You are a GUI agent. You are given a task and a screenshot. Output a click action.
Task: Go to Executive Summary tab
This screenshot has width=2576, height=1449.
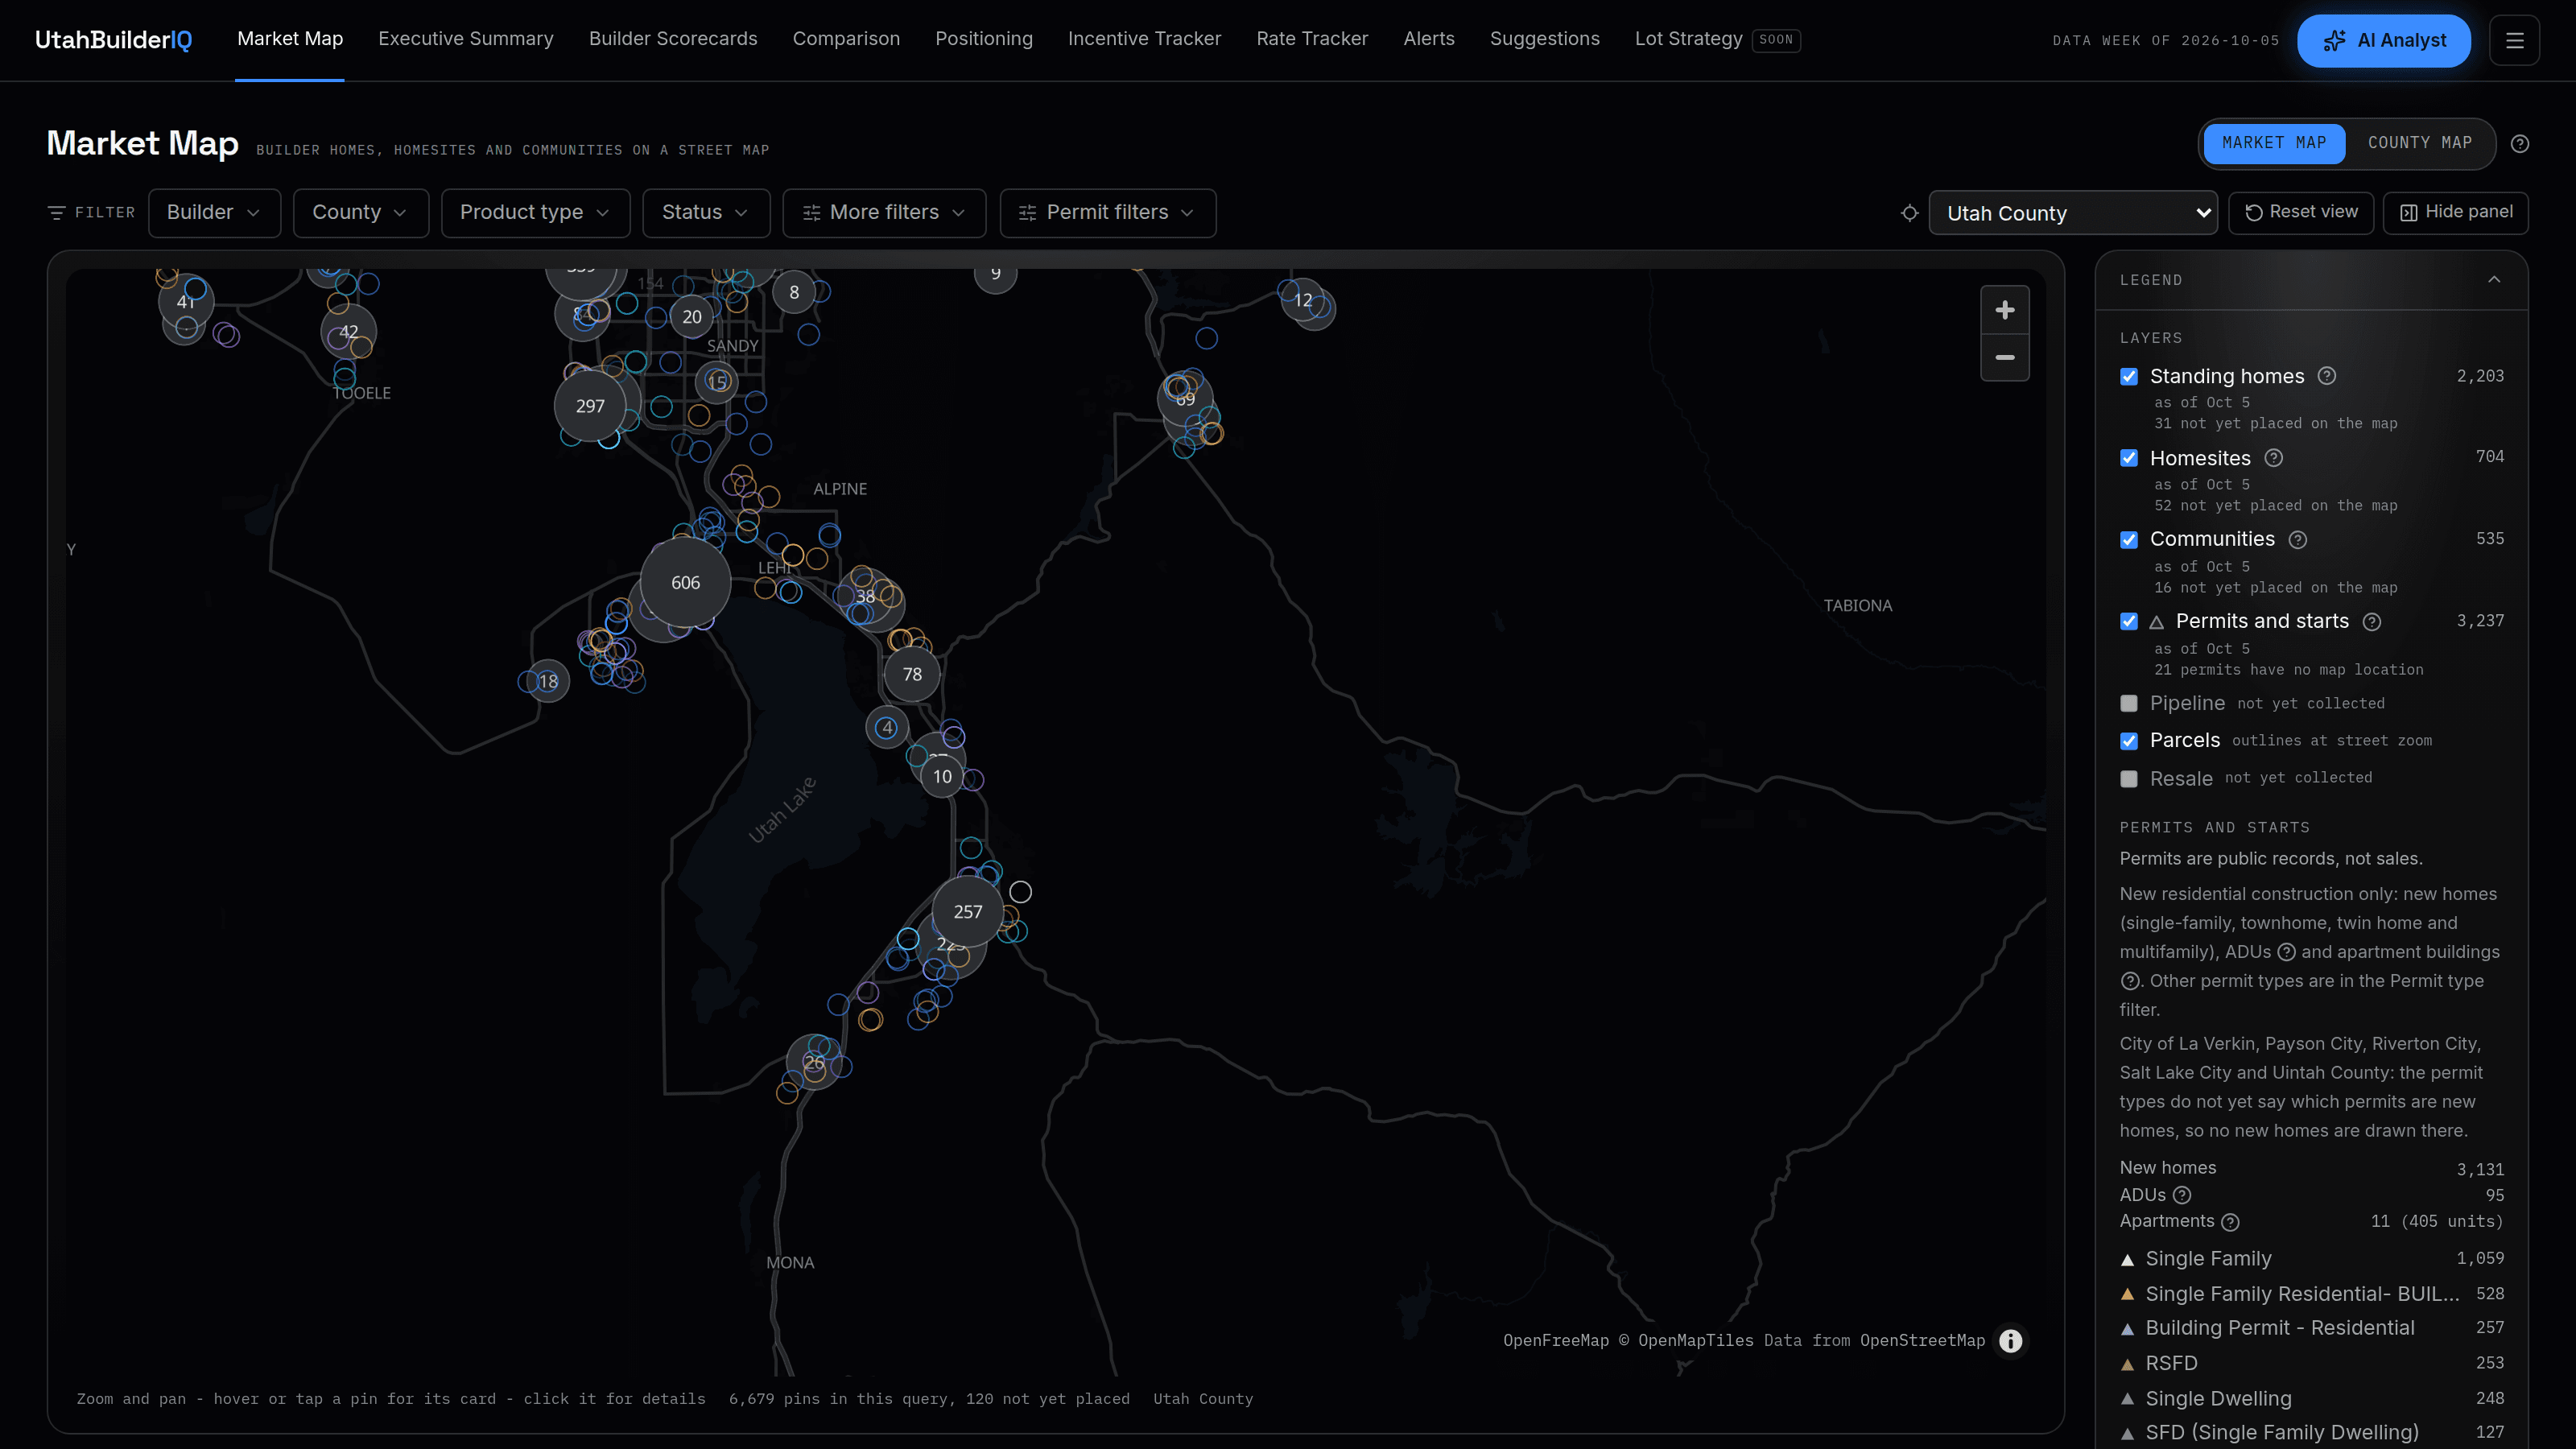(x=465, y=39)
